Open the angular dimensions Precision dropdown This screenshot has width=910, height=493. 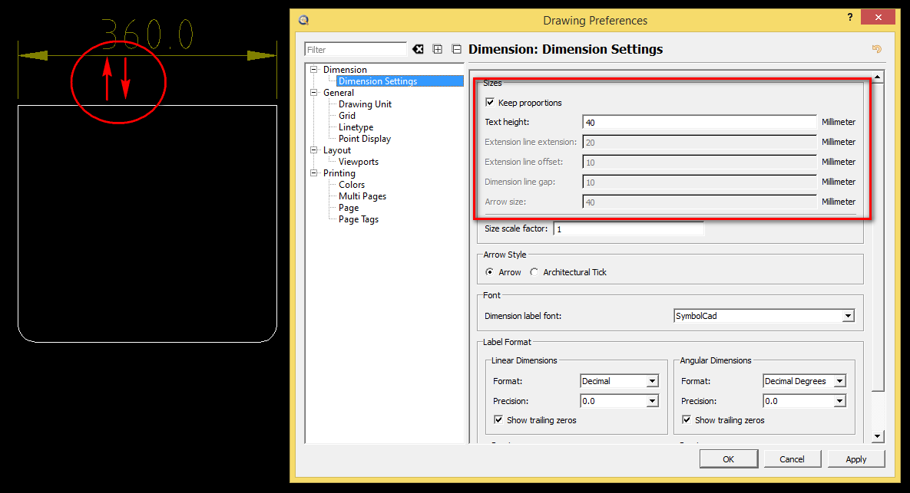[x=839, y=401]
